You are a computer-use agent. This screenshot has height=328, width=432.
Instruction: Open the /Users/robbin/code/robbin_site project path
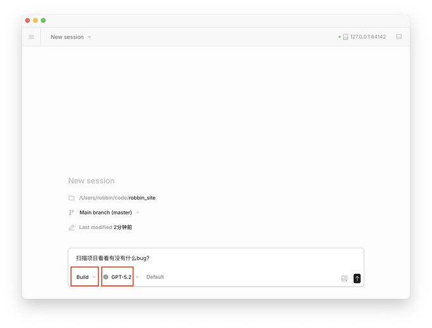click(x=117, y=198)
